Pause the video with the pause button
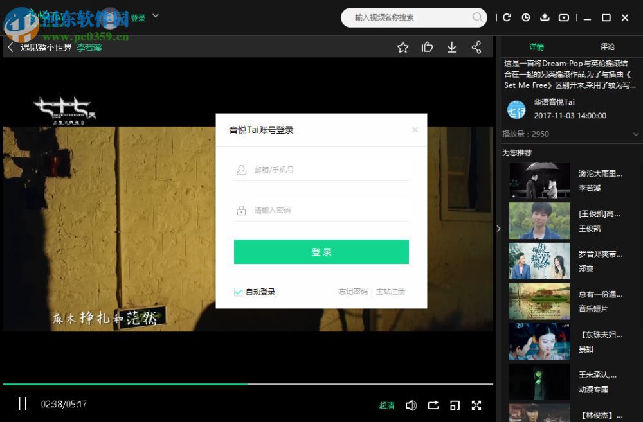The height and width of the screenshot is (422, 643). click(x=23, y=405)
